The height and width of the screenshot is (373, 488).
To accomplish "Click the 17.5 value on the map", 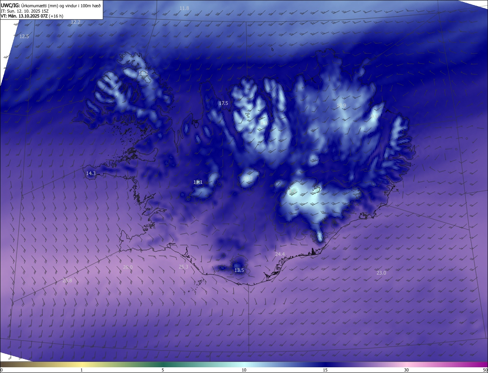I will 223,103.
